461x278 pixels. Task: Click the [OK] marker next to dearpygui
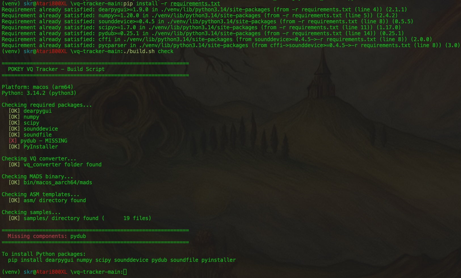pyautogui.click(x=14, y=111)
